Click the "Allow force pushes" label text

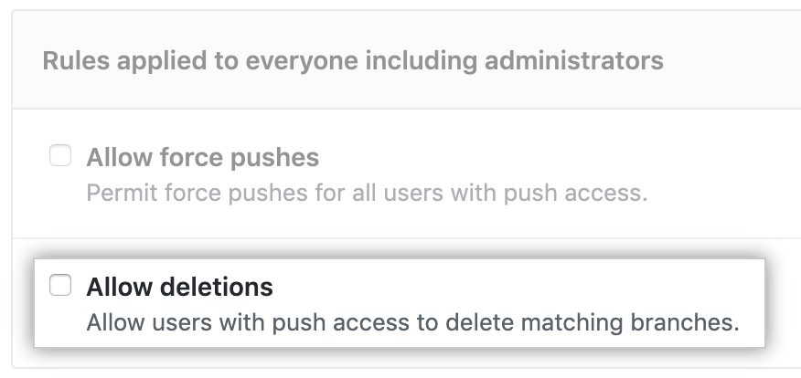[x=202, y=158]
